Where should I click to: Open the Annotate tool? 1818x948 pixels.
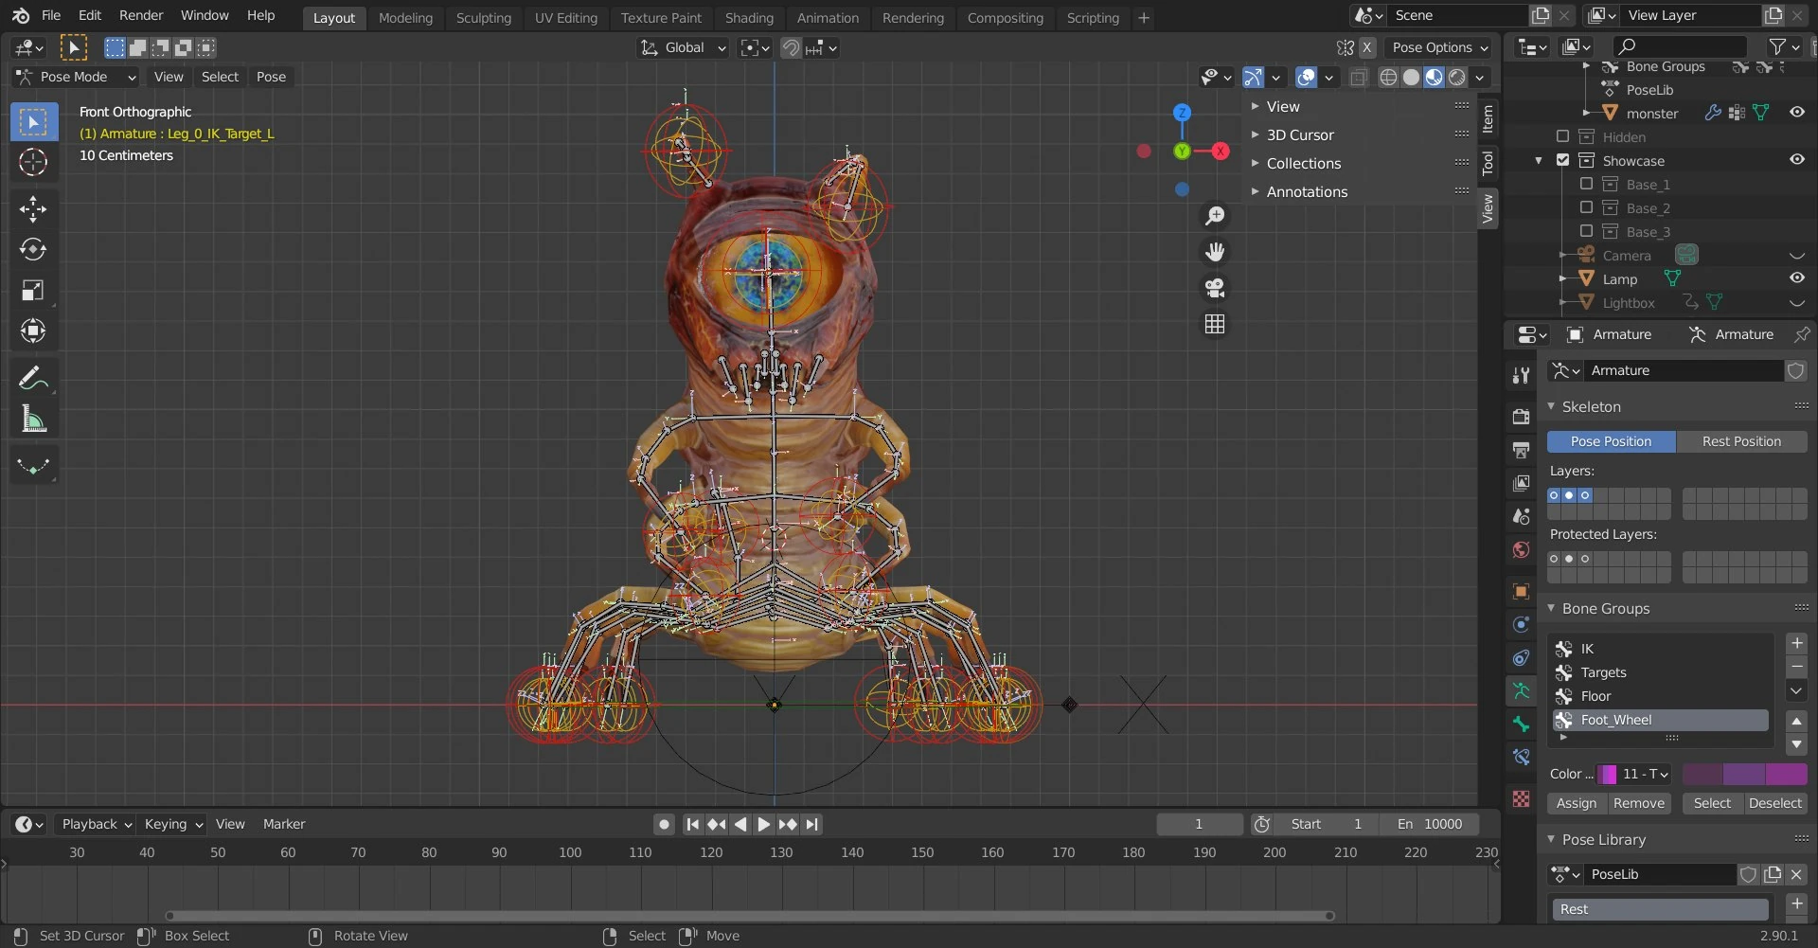[x=34, y=377]
